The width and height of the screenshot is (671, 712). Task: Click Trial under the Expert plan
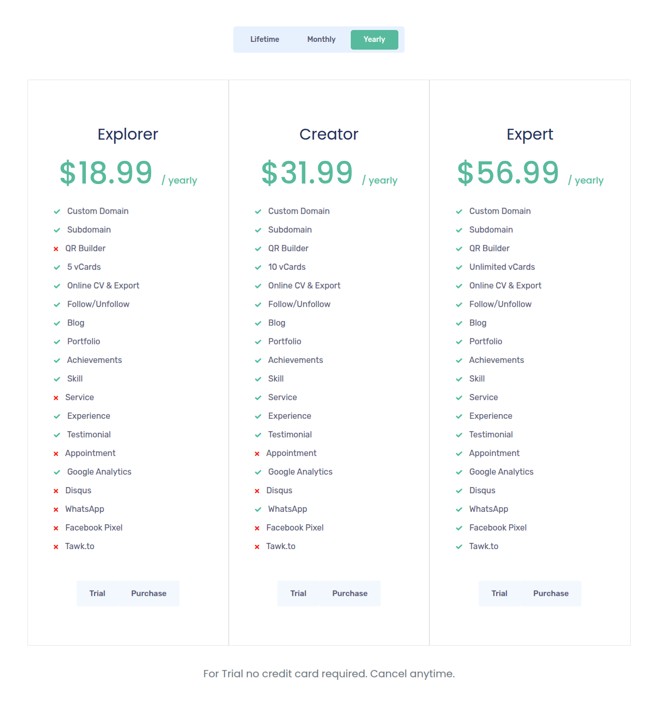(x=499, y=593)
